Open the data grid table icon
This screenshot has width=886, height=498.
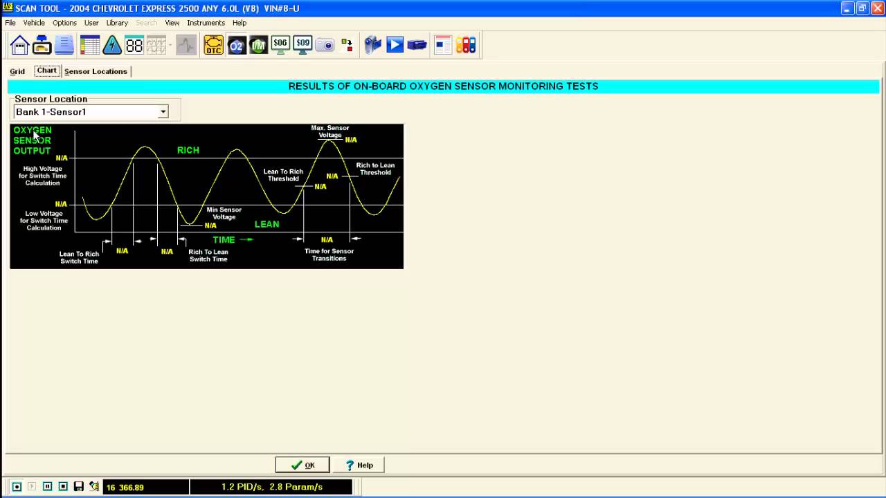click(x=90, y=46)
